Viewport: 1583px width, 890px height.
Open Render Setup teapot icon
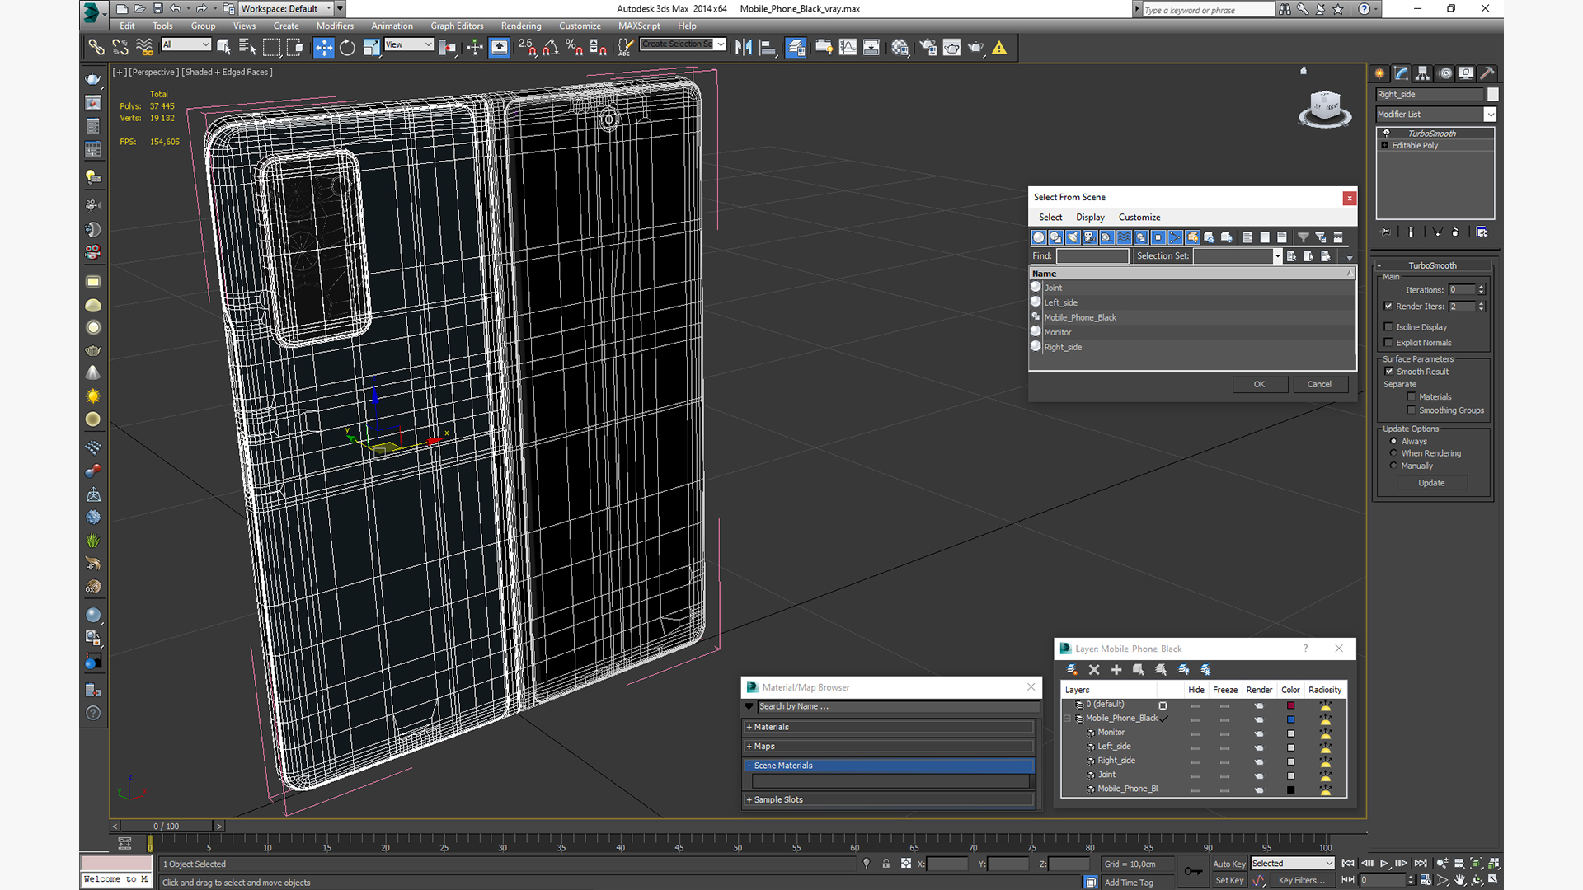tap(928, 48)
